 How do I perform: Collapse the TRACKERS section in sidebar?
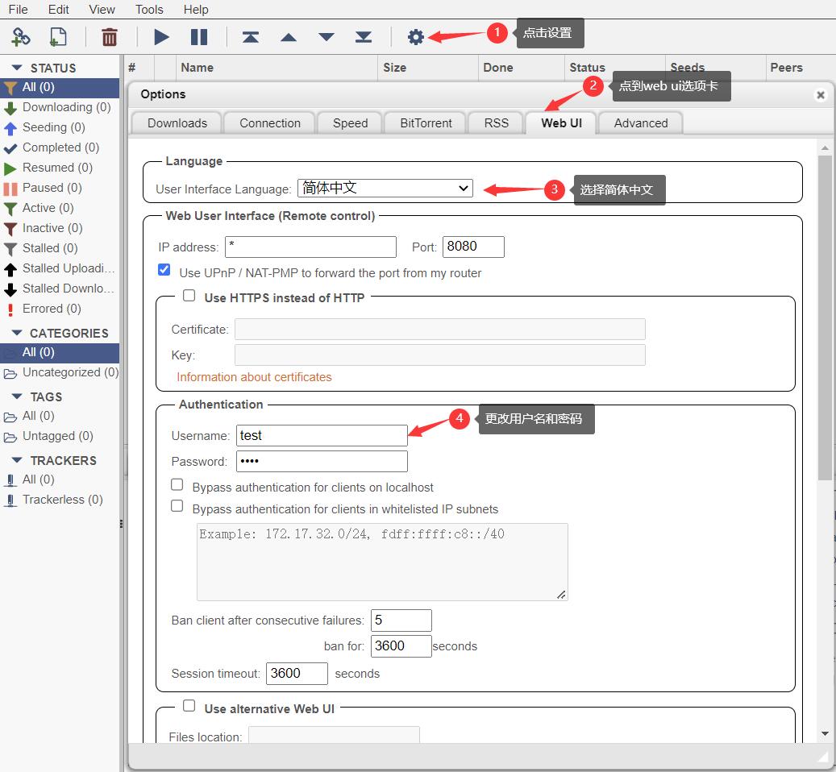[15, 460]
